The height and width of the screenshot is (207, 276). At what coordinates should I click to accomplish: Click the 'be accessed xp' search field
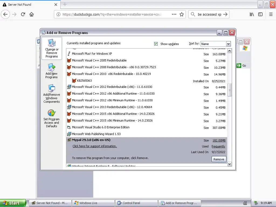click(209, 14)
